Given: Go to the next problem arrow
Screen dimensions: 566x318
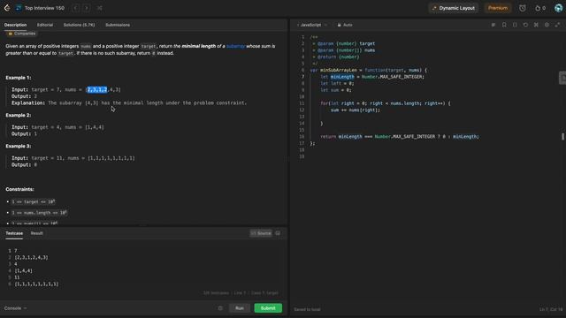Looking at the screenshot, I should tap(87, 8).
